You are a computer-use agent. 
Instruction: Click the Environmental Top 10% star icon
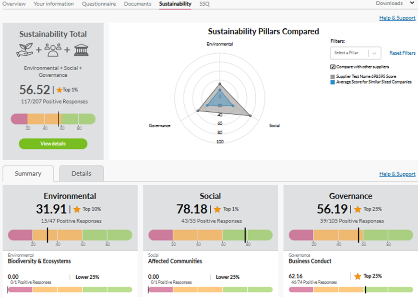pyautogui.click(x=77, y=209)
